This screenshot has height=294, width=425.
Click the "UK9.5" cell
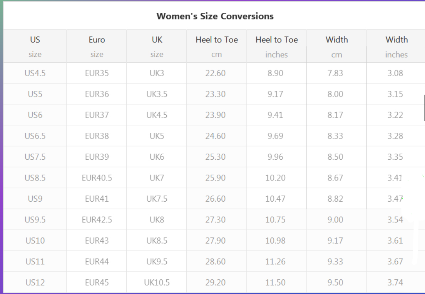(x=157, y=262)
